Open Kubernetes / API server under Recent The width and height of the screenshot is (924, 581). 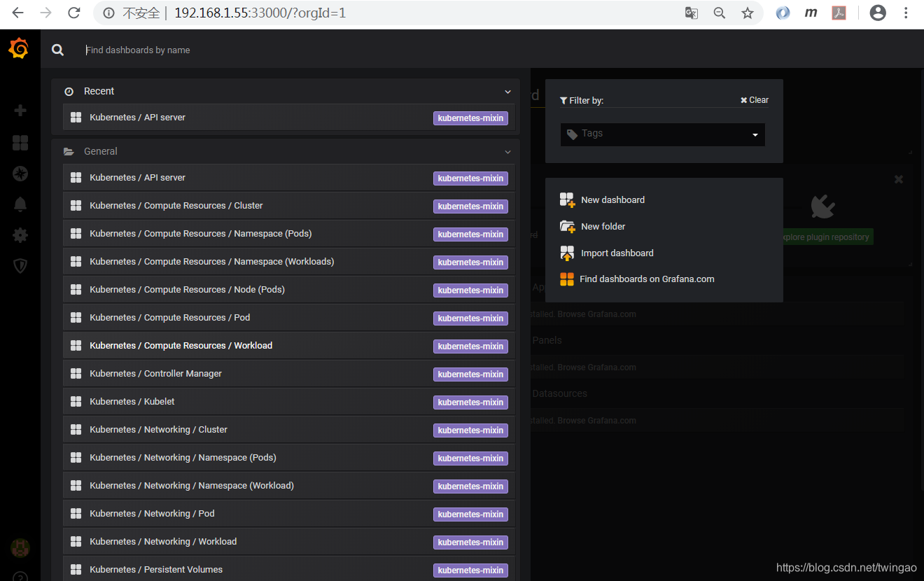point(288,118)
